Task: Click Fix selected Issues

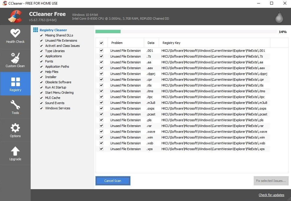Action: (x=271, y=181)
